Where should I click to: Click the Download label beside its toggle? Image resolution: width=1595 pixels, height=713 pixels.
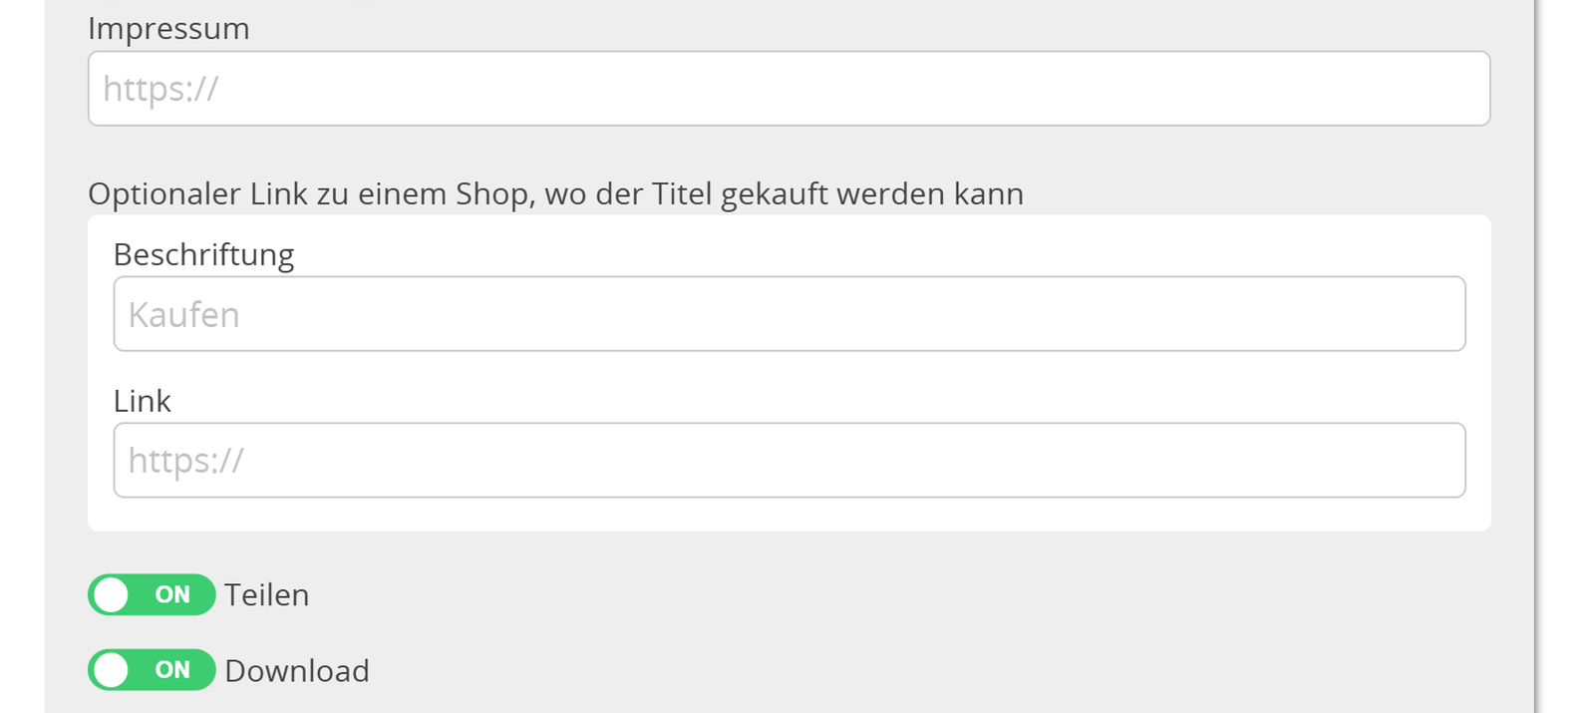[297, 670]
